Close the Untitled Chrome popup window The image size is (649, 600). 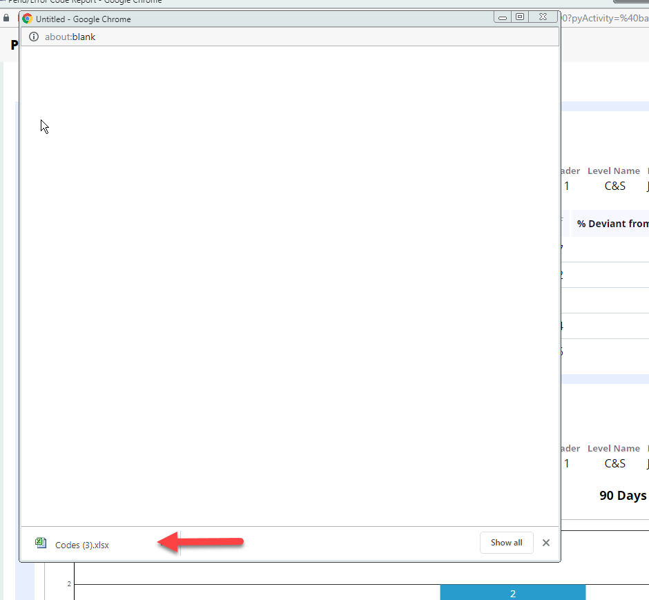click(x=545, y=17)
